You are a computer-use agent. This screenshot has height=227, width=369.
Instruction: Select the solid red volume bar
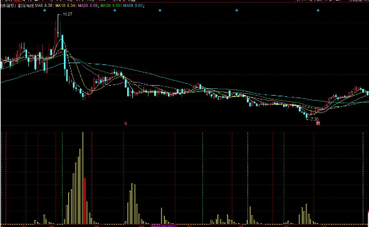(x=85, y=201)
